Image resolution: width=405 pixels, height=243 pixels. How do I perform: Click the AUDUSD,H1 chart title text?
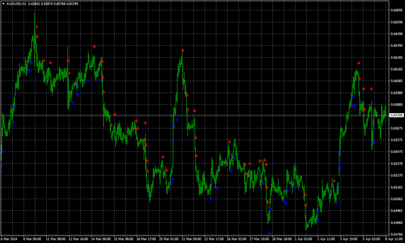[x=16, y=4]
